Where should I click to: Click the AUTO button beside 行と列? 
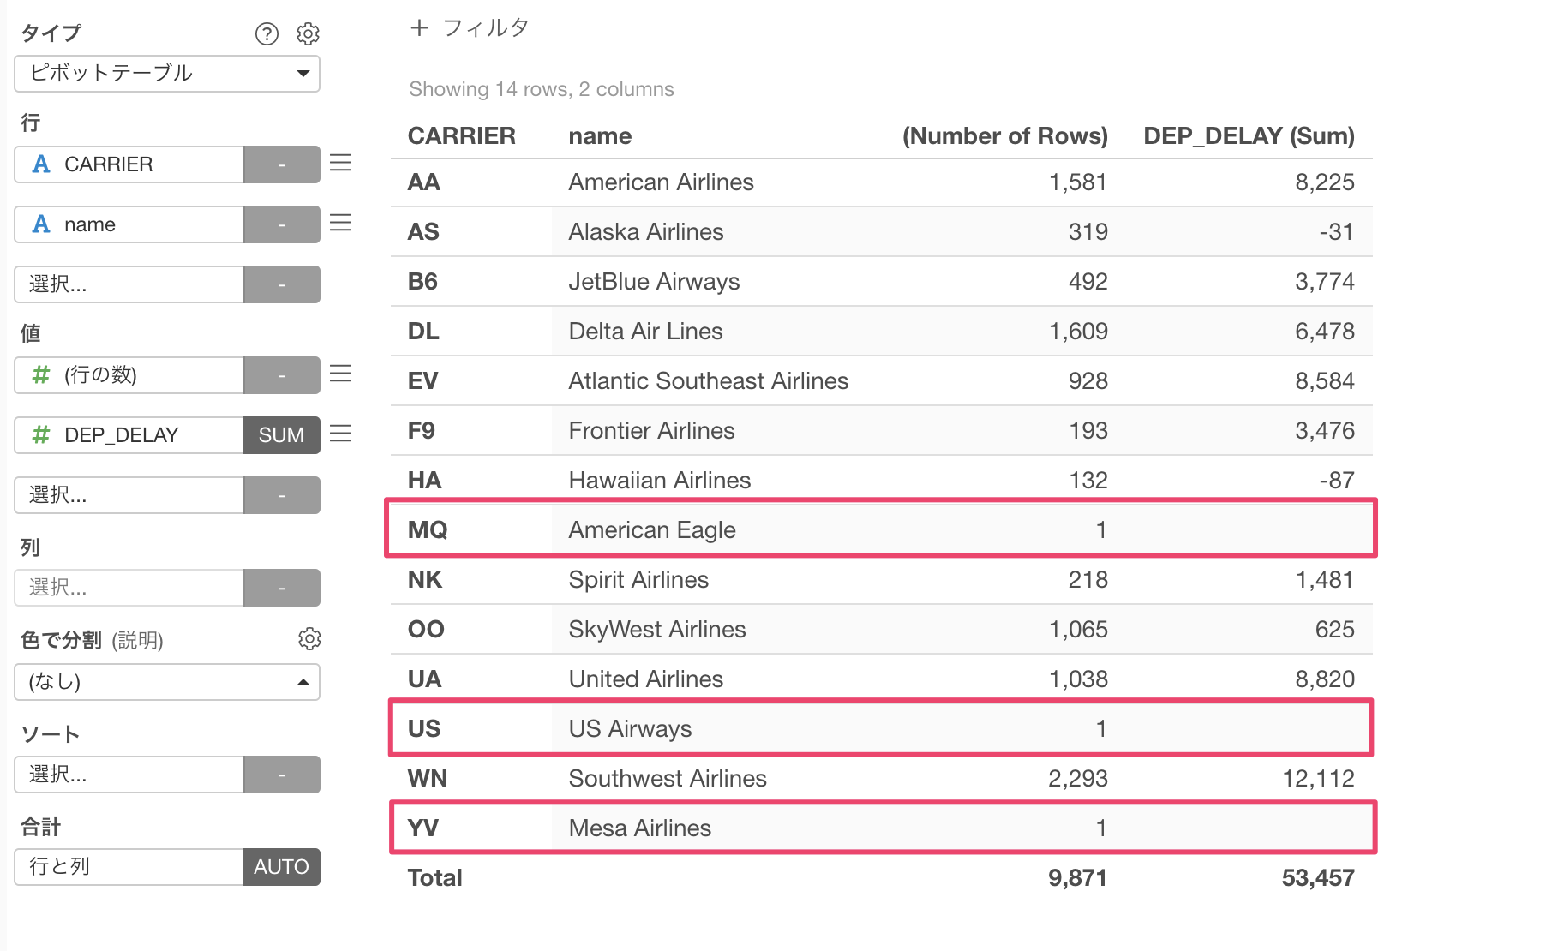point(281,867)
